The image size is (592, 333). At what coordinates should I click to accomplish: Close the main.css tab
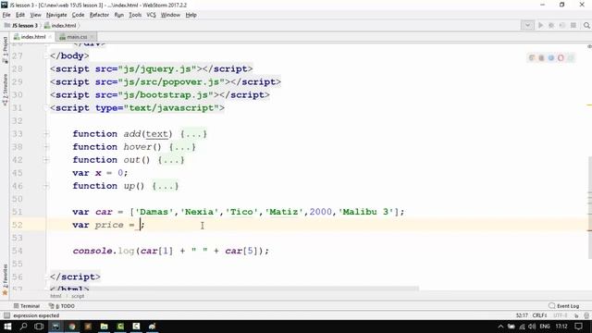pyautogui.click(x=92, y=37)
